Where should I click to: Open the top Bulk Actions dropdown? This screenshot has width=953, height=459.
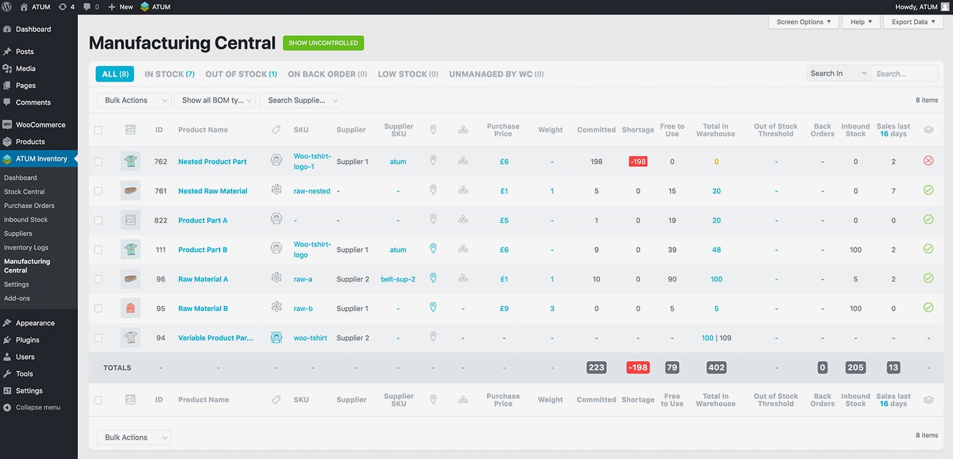[134, 100]
